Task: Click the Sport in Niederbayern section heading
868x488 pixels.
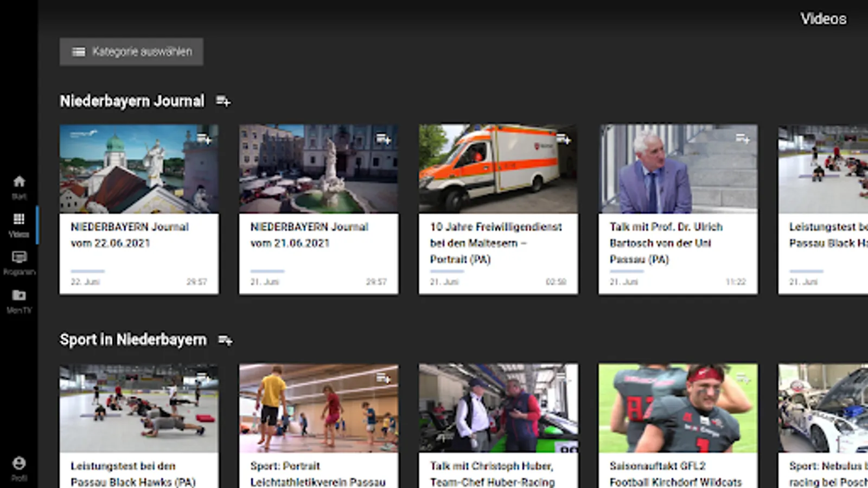Action: [133, 340]
